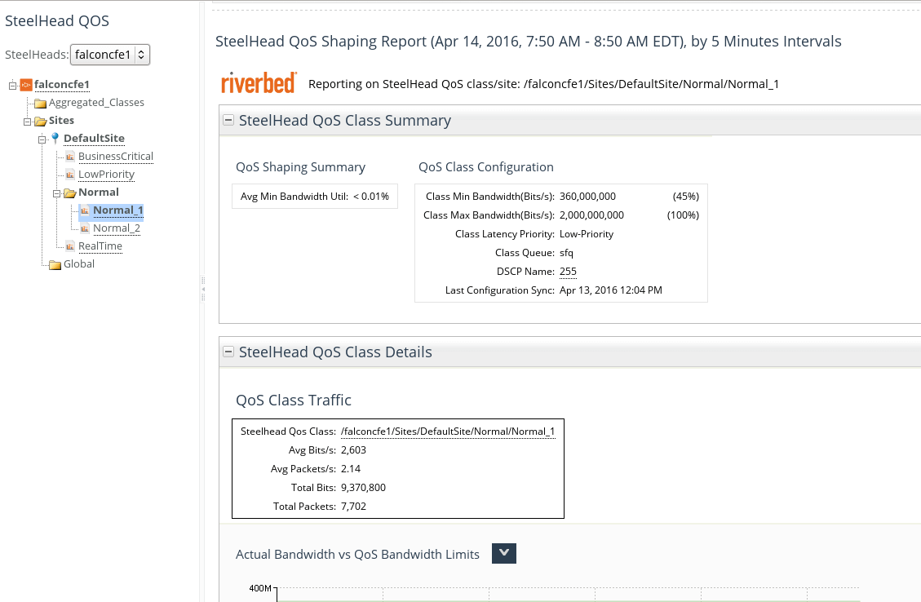This screenshot has width=921, height=602.
Task: Click the /falconcfe1/Sites/DefaultSite/Normal/Normal_1 class link
Action: [x=448, y=431]
